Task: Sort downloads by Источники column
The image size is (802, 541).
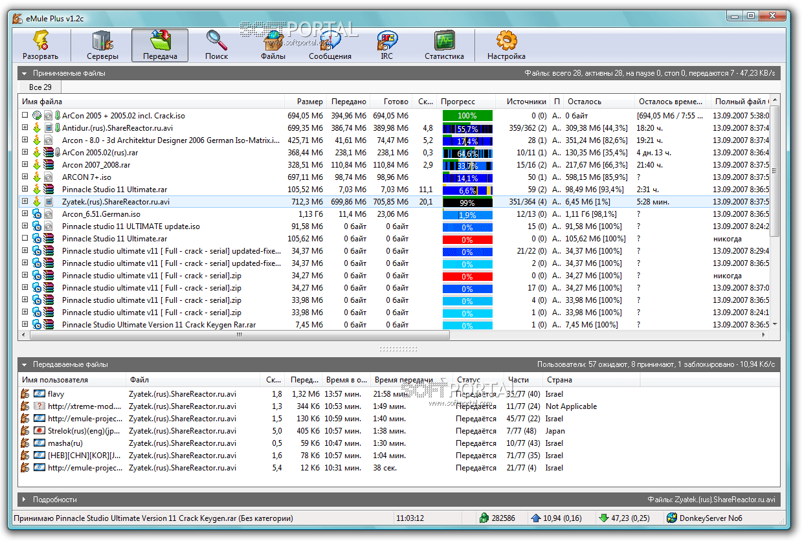Action: tap(523, 102)
